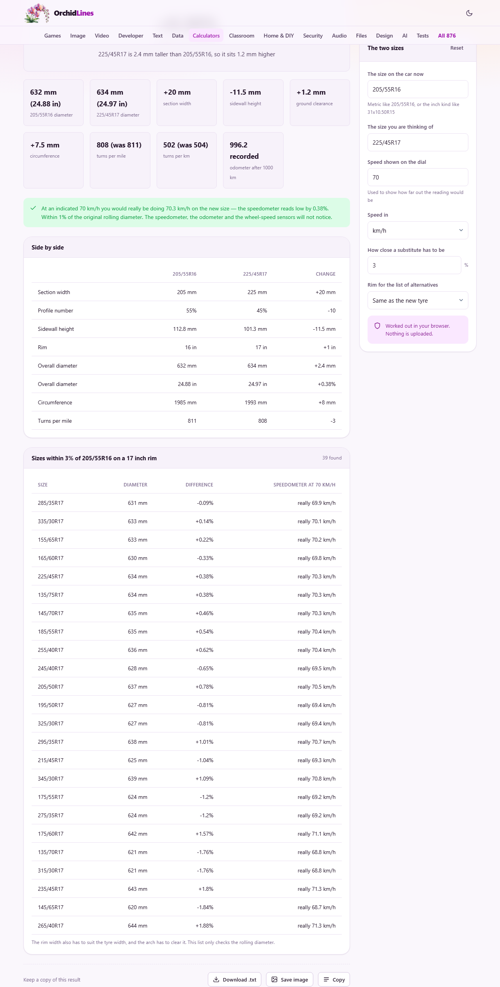Select the Audio category tab

[x=339, y=36]
